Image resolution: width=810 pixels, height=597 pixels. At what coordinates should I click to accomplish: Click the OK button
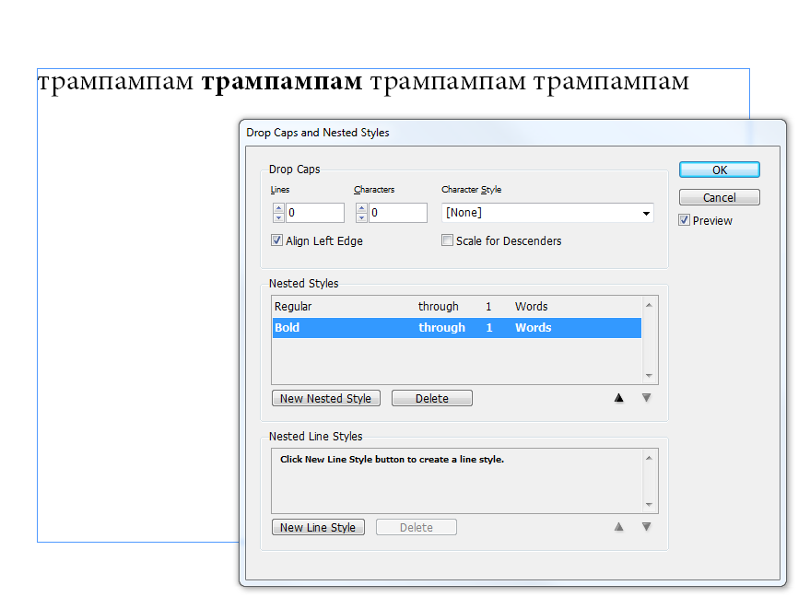click(x=719, y=170)
